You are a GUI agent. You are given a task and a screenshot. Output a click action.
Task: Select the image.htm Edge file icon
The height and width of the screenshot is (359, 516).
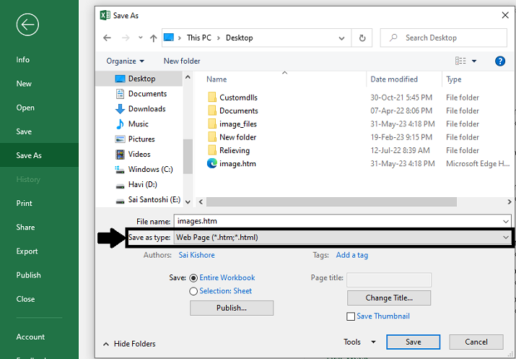[212, 163]
